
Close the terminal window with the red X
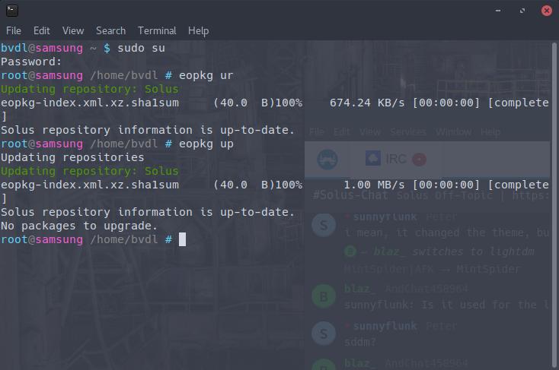click(547, 11)
